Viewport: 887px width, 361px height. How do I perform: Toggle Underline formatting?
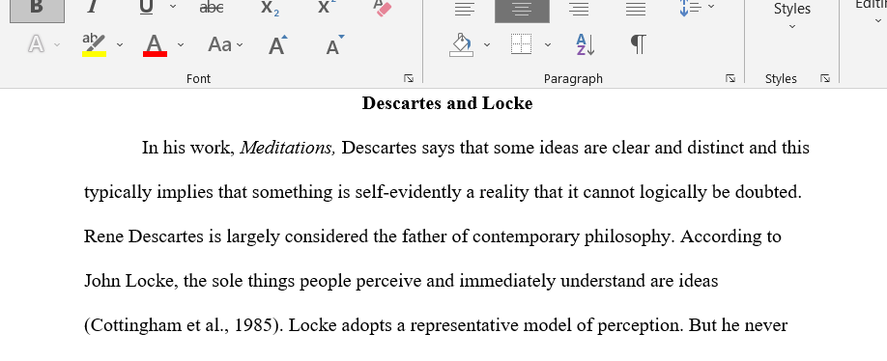point(147,7)
